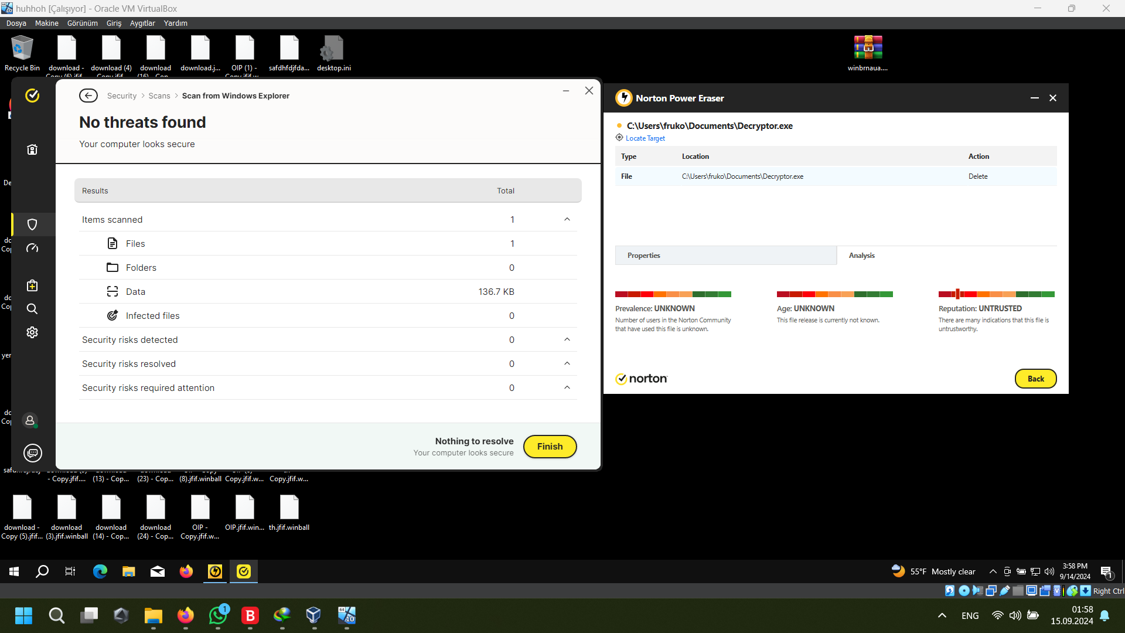Image resolution: width=1125 pixels, height=633 pixels.
Task: Click the Finish button in Norton scan
Action: click(550, 447)
